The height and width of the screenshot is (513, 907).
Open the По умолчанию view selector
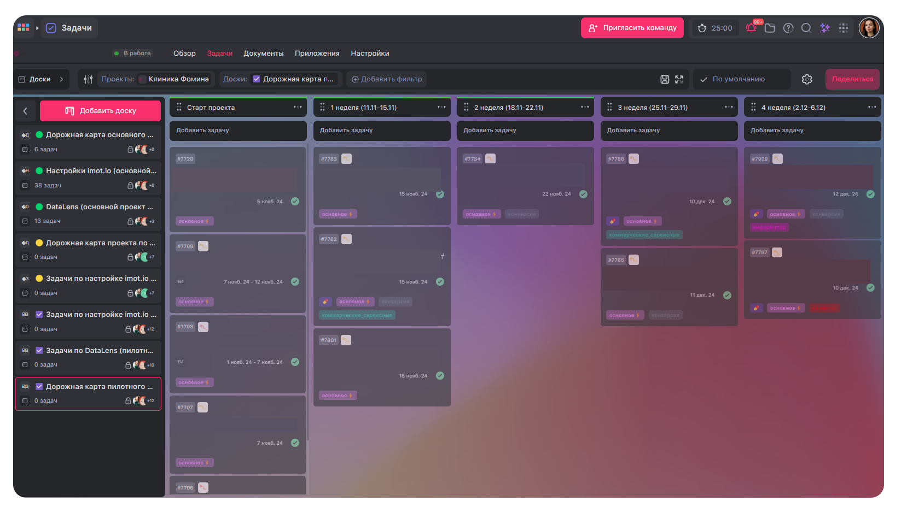point(742,79)
